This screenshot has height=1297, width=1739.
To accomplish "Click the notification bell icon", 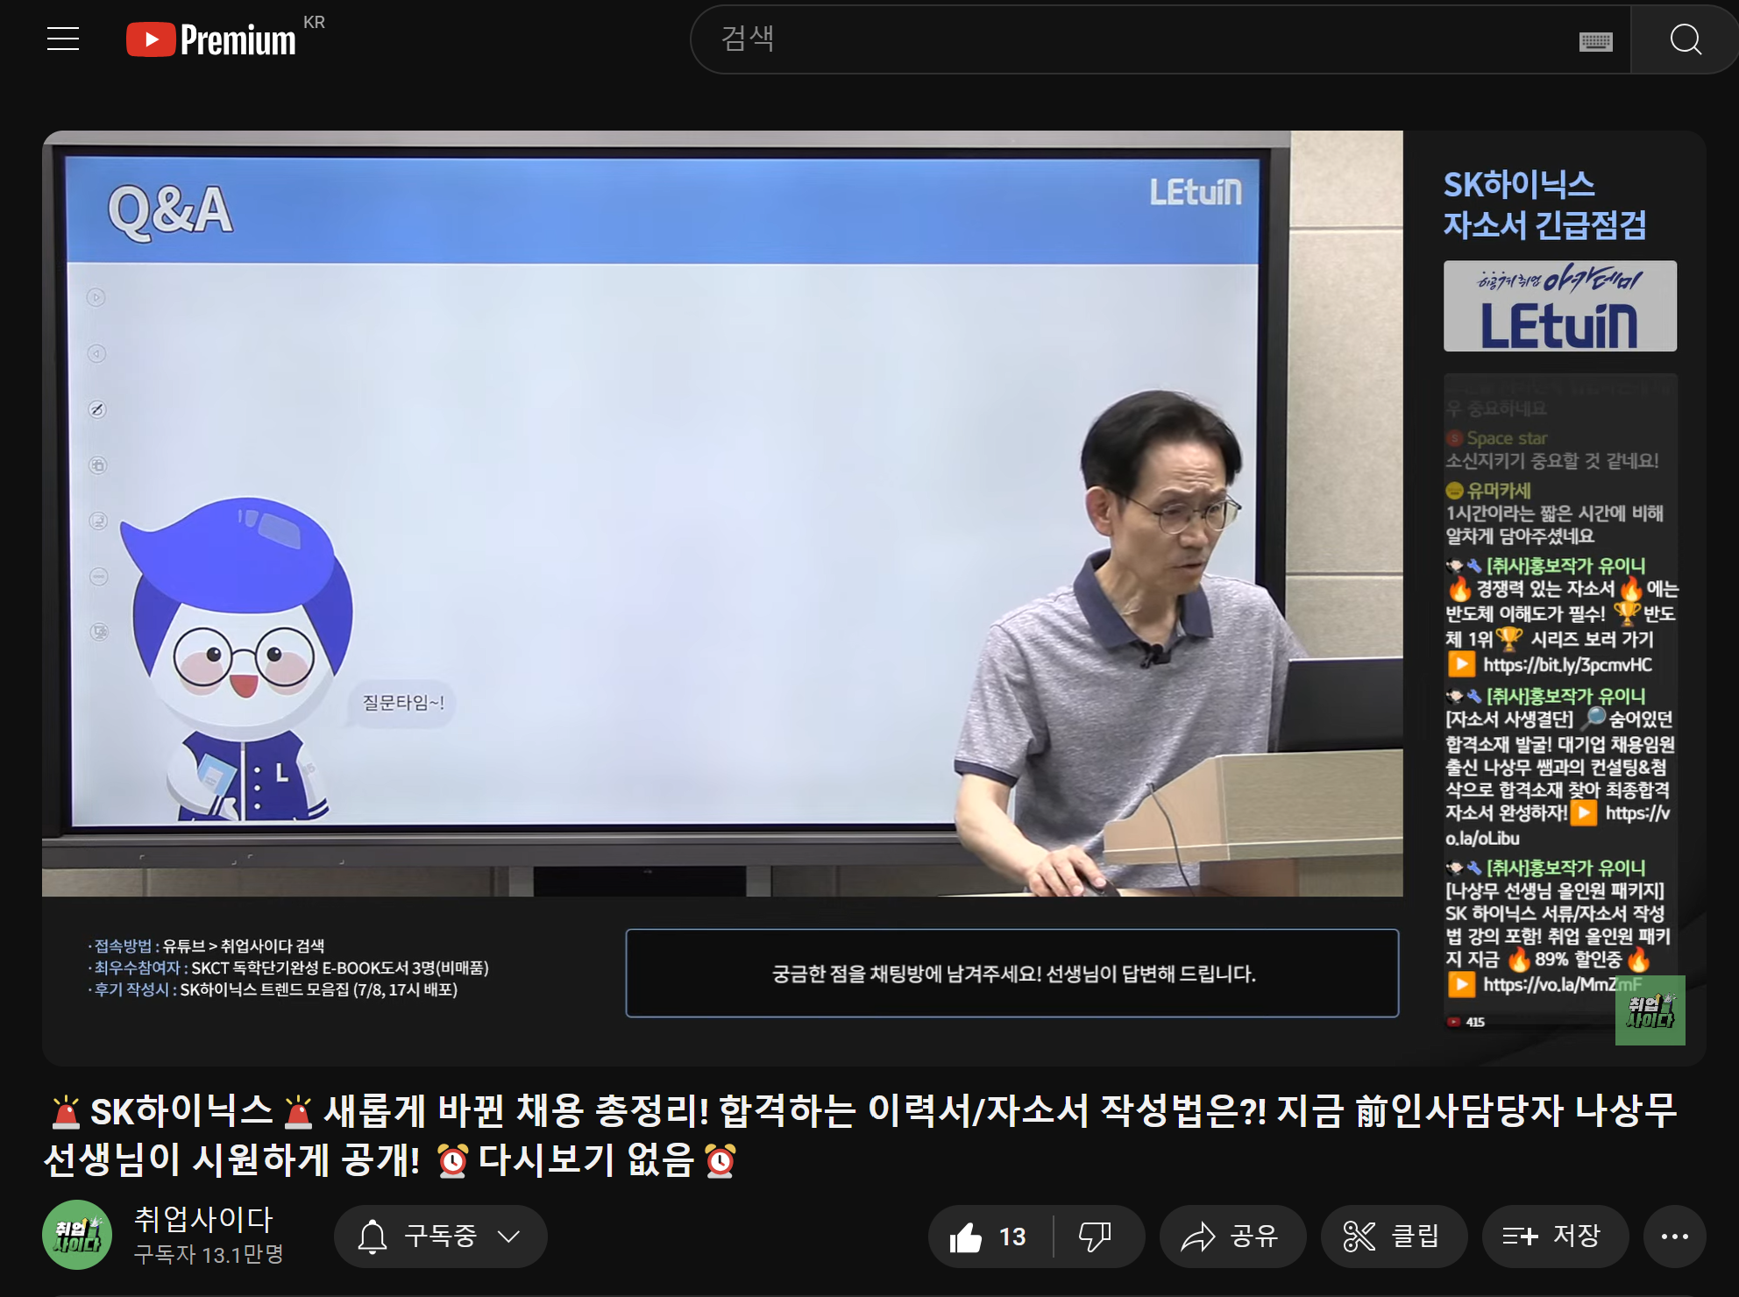I will point(373,1237).
